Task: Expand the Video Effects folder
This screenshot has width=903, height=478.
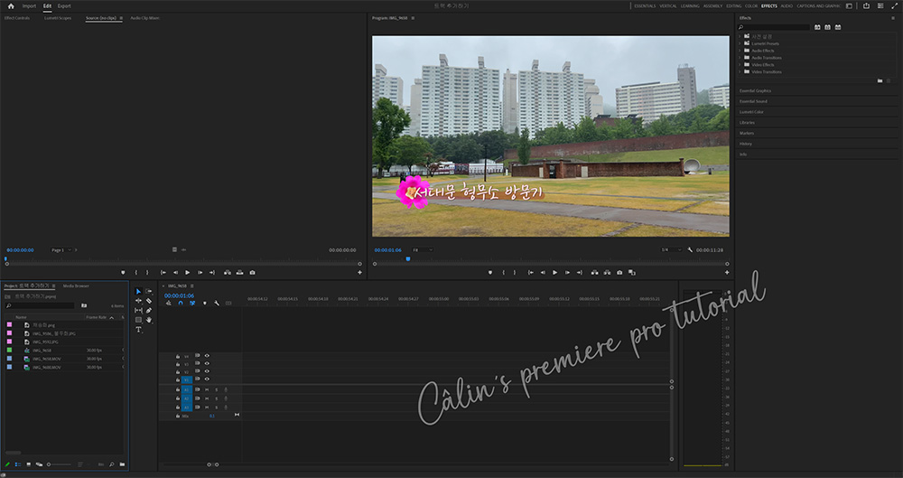Action: [x=740, y=64]
